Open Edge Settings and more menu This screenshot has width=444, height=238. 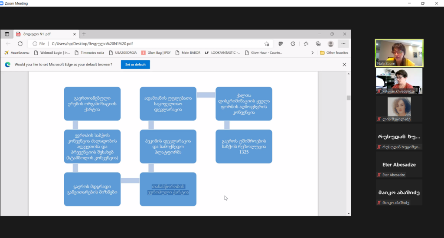(x=343, y=44)
